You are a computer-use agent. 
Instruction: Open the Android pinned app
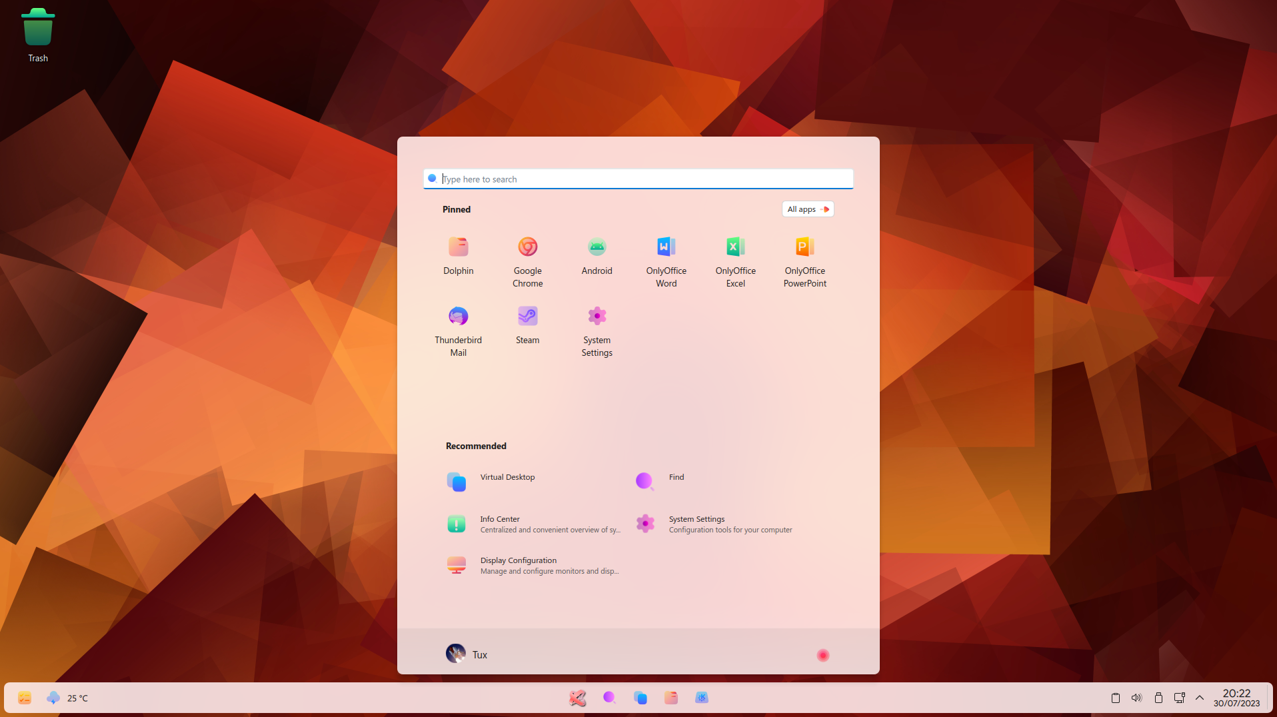click(597, 257)
